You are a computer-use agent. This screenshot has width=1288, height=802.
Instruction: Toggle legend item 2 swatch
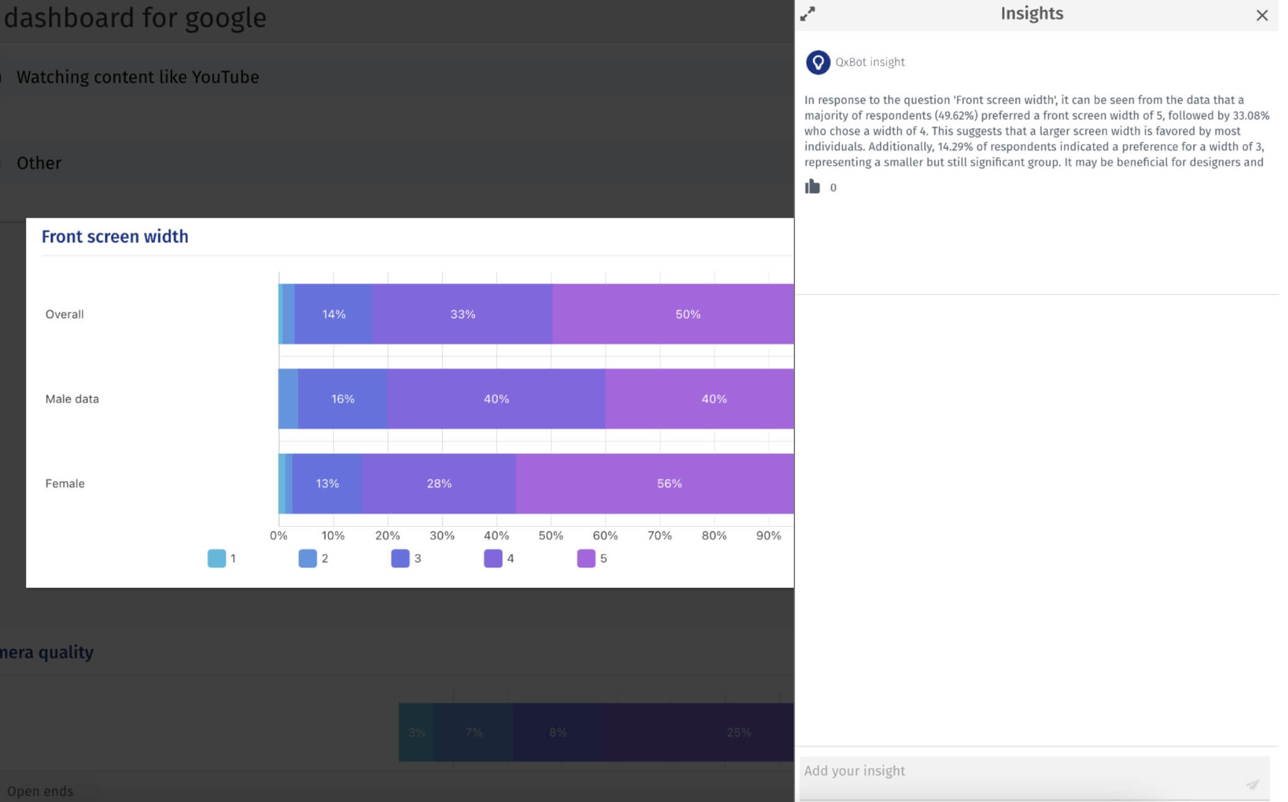pyautogui.click(x=308, y=558)
